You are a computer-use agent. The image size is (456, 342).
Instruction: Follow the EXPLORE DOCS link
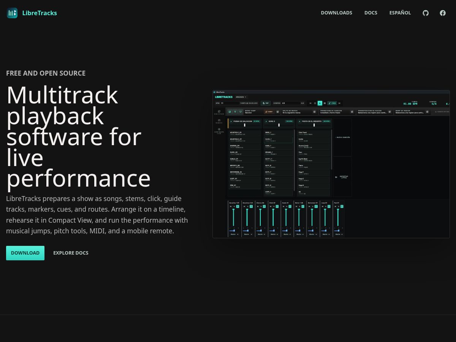(x=71, y=253)
